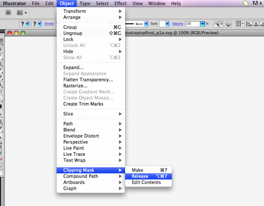This screenshot has width=264, height=206.
Task: Click the horizontal align left icon
Action: click(249, 24)
